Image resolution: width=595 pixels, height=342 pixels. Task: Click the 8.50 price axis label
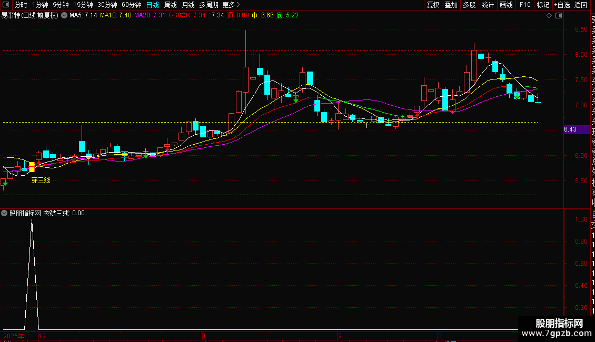pos(581,29)
